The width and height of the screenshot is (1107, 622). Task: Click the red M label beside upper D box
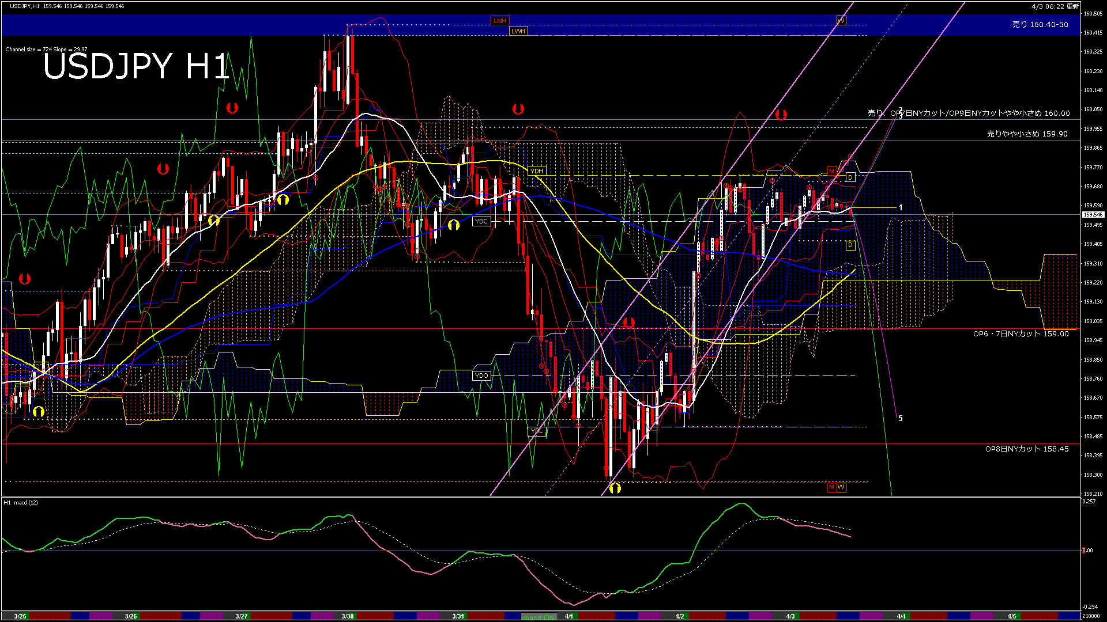pos(831,171)
